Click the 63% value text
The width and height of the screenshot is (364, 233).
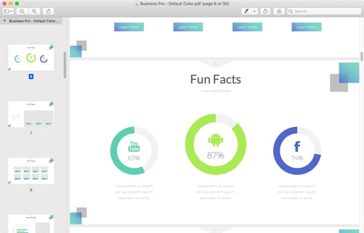click(x=134, y=158)
